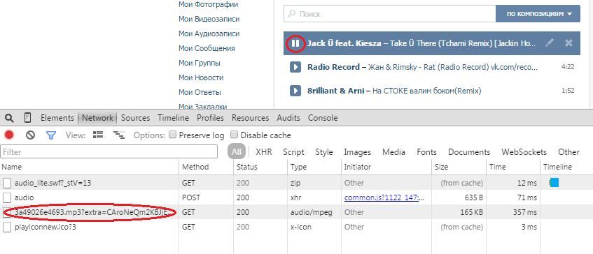The width and height of the screenshot is (593, 254).
Task: Filter requests by Media
Action: [393, 152]
